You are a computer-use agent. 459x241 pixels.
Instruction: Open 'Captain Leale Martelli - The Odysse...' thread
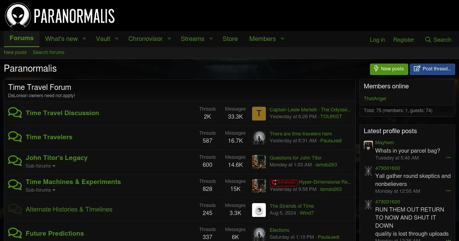pyautogui.click(x=310, y=109)
